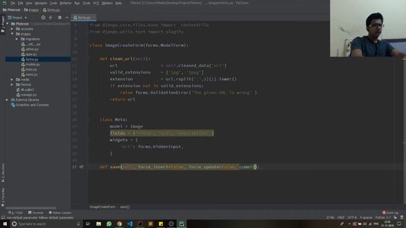Expand the migrations folder
The height and width of the screenshot is (228, 406).
17,39
